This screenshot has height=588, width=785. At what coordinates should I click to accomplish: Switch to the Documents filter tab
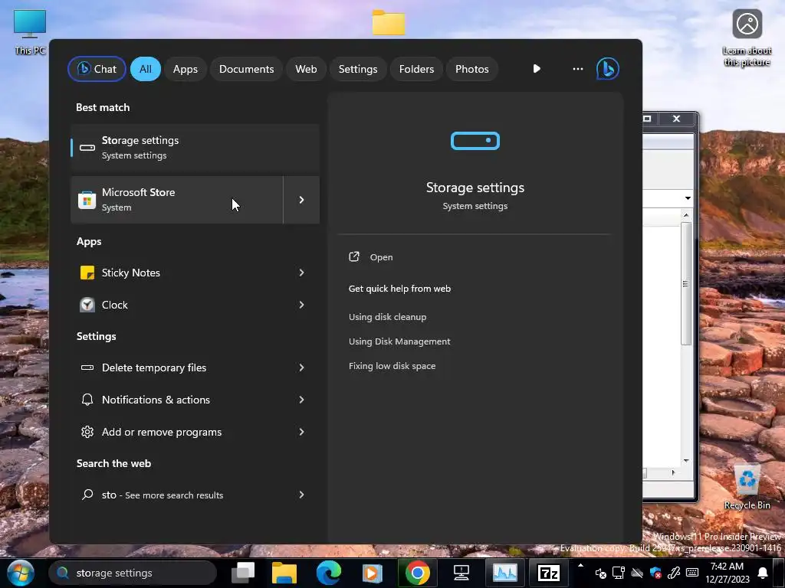coord(246,69)
